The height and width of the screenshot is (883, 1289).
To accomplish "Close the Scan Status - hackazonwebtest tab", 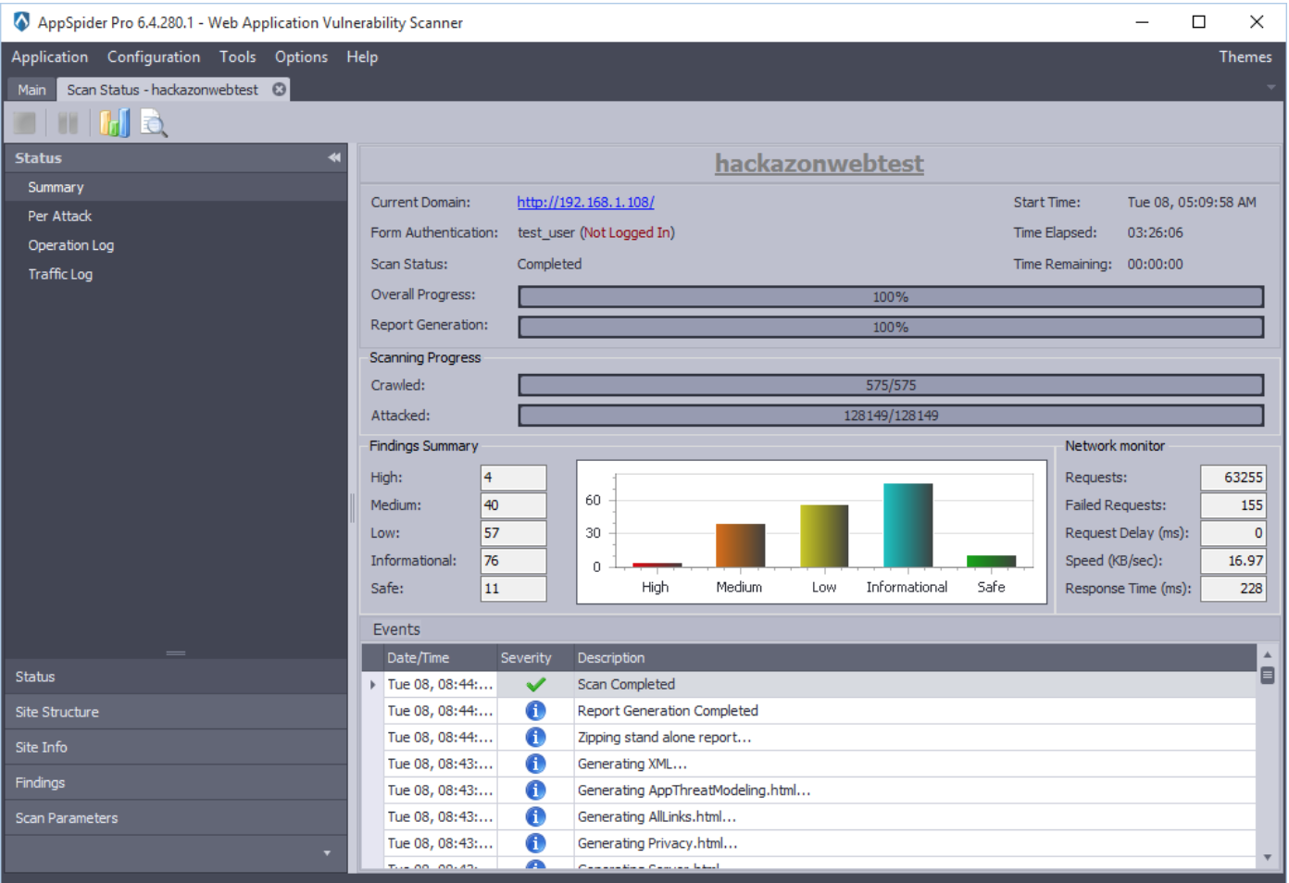I will click(279, 90).
